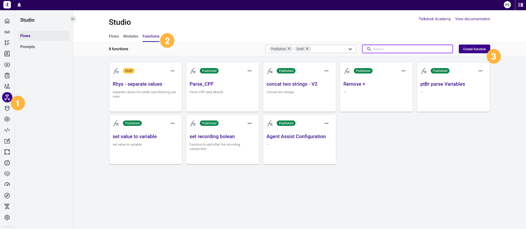Open the fingerprint identity icon in the sidebar
The width and height of the screenshot is (526, 229).
7,119
